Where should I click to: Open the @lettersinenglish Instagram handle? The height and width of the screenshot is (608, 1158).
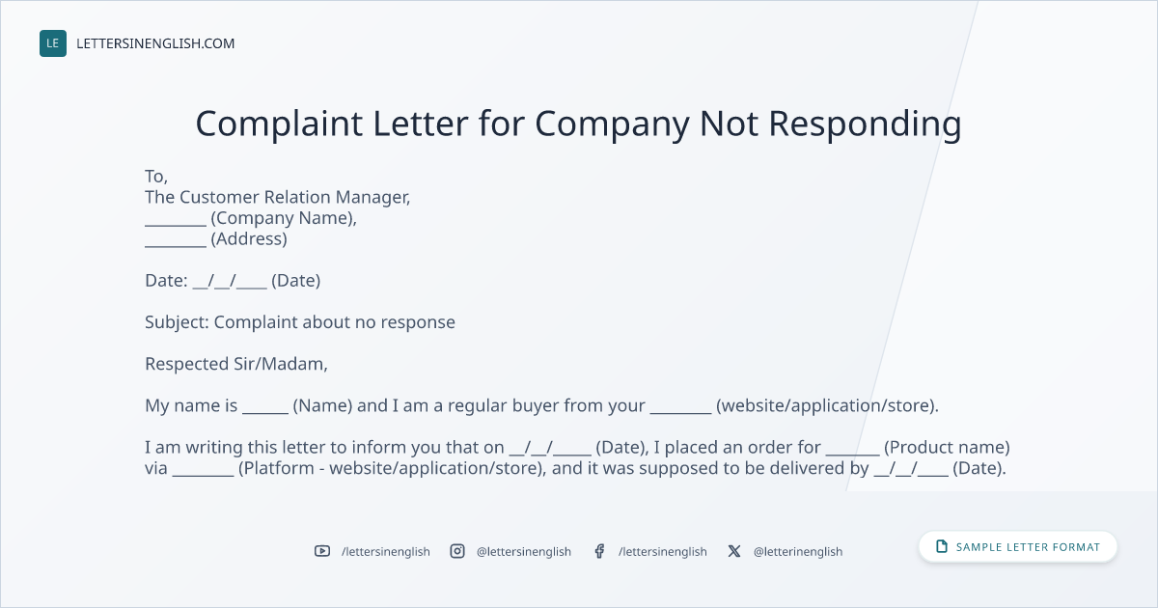point(524,552)
